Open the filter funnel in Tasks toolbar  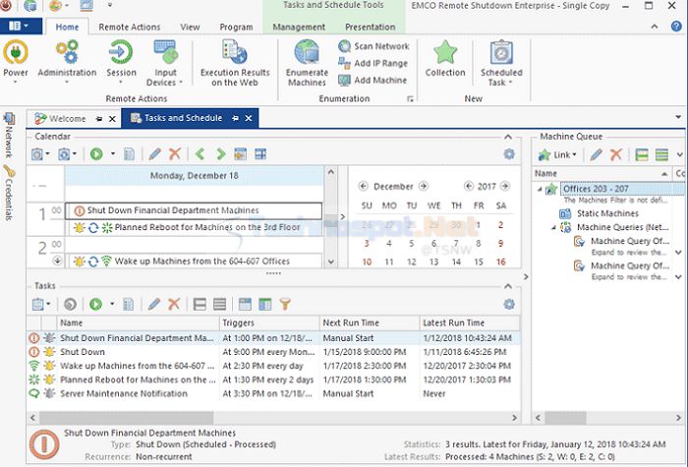(285, 304)
